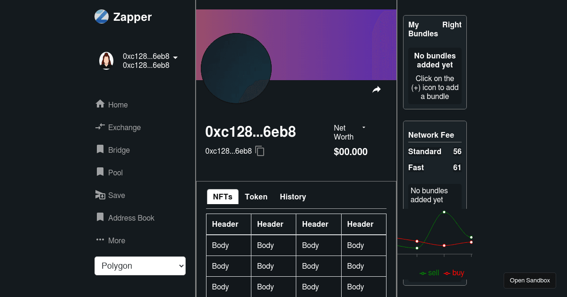Open Address Book via its icon
The height and width of the screenshot is (297, 567).
click(100, 217)
